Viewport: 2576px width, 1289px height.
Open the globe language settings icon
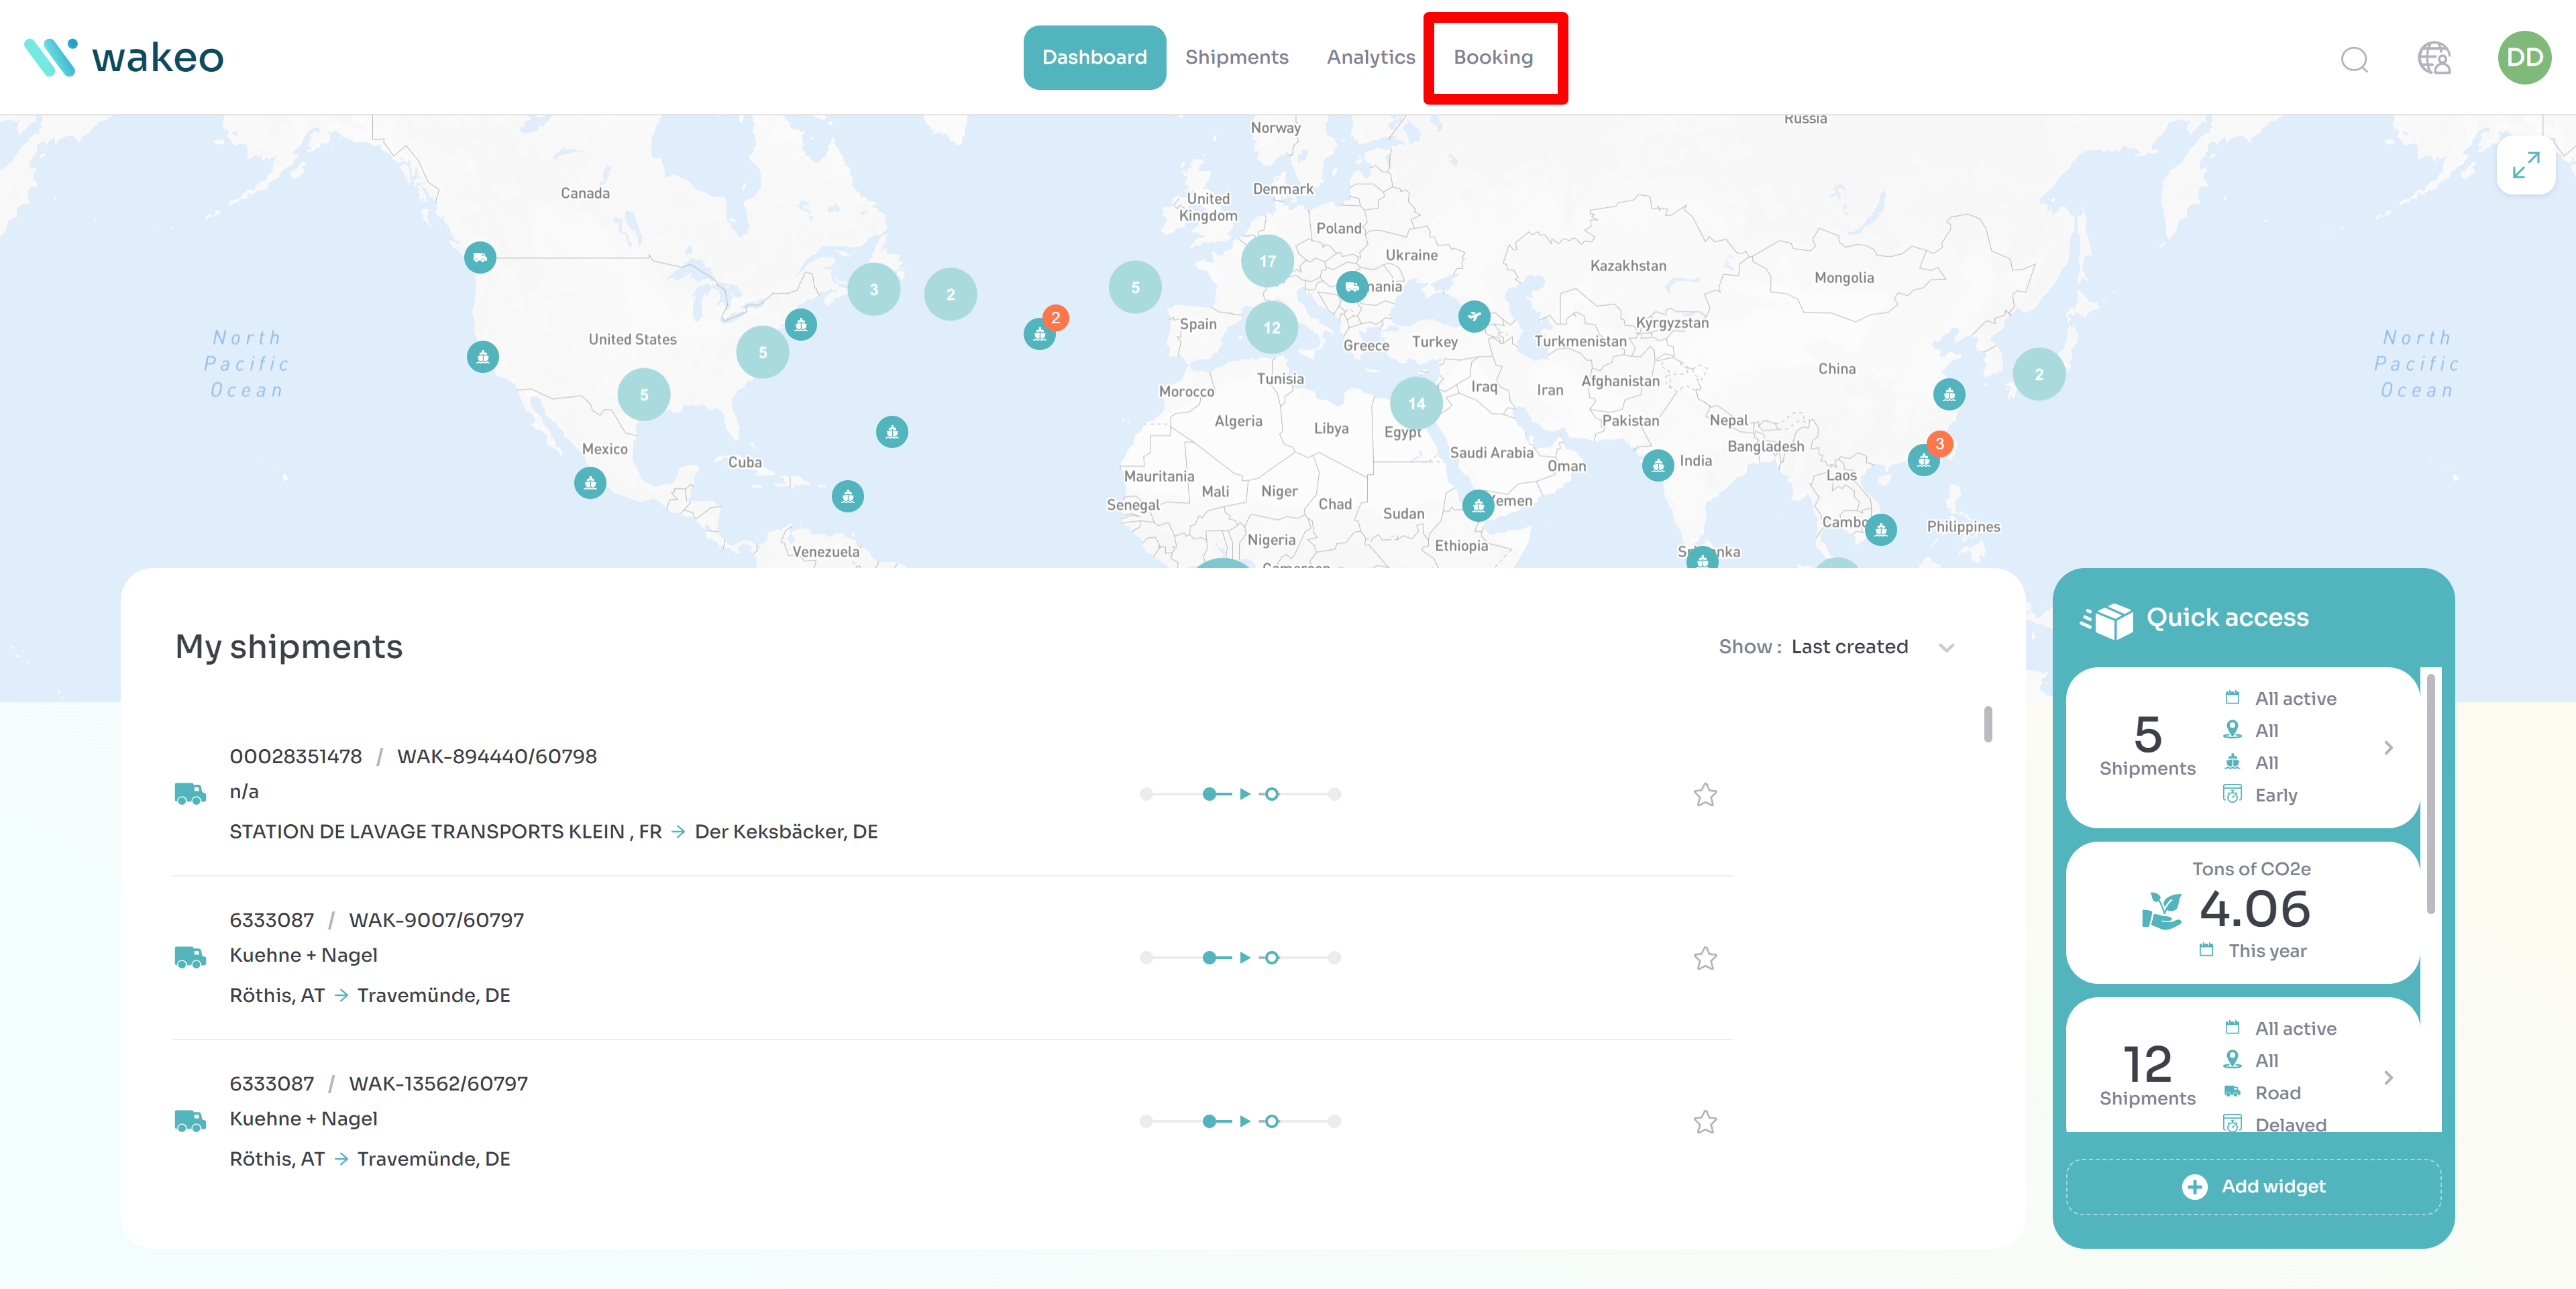tap(2433, 58)
